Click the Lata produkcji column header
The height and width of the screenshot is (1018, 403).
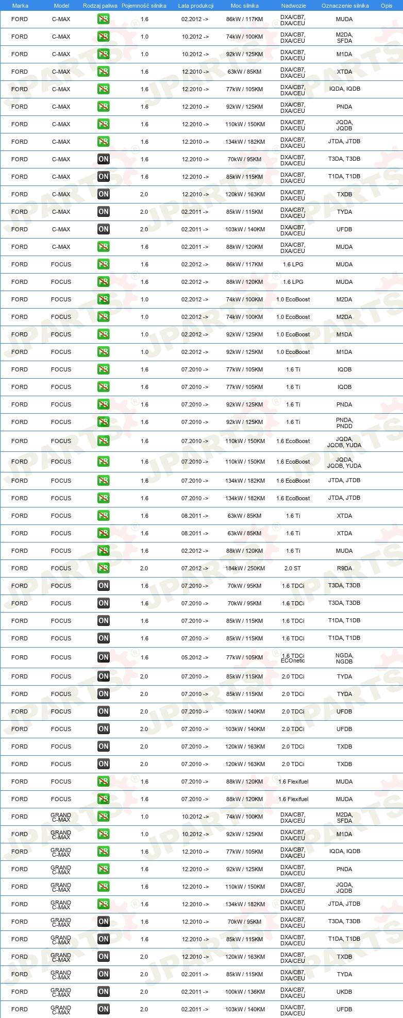[196, 6]
